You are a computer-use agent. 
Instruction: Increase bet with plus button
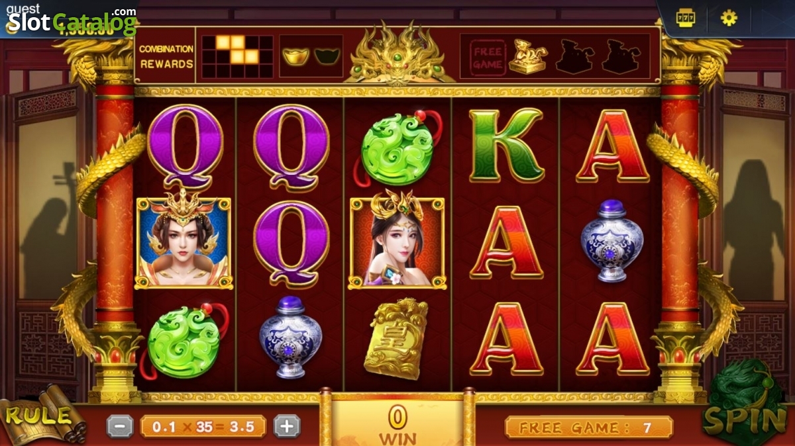click(287, 427)
